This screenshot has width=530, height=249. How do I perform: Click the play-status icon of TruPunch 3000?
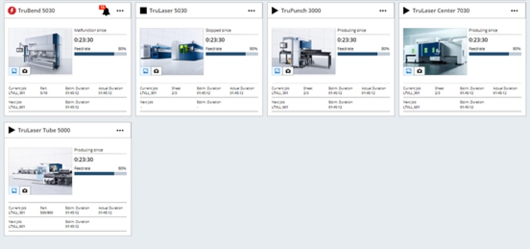tap(275, 11)
